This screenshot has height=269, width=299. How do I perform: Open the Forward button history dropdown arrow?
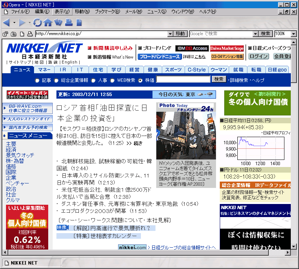click(x=30, y=23)
